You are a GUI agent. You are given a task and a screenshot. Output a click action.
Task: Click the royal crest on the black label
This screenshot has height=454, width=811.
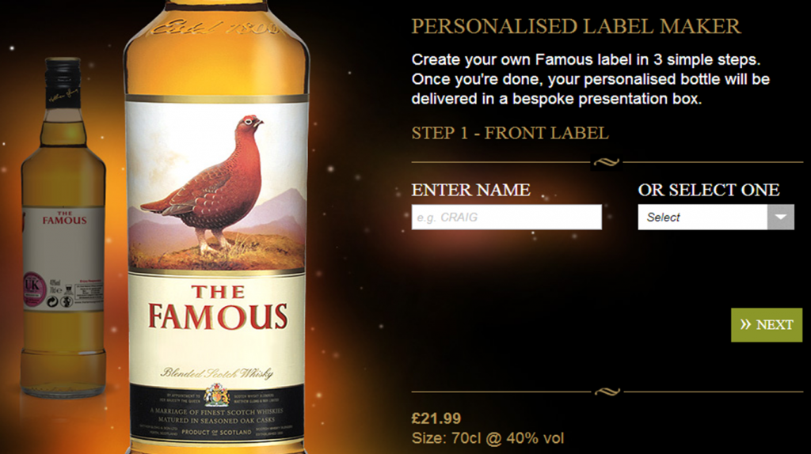pyautogui.click(x=217, y=395)
